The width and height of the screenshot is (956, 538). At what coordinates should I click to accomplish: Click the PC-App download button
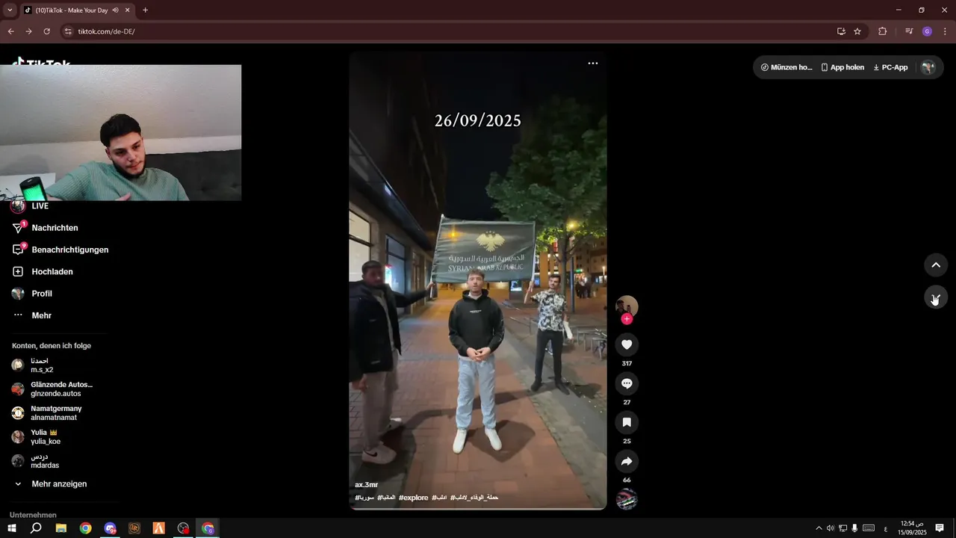pyautogui.click(x=890, y=67)
